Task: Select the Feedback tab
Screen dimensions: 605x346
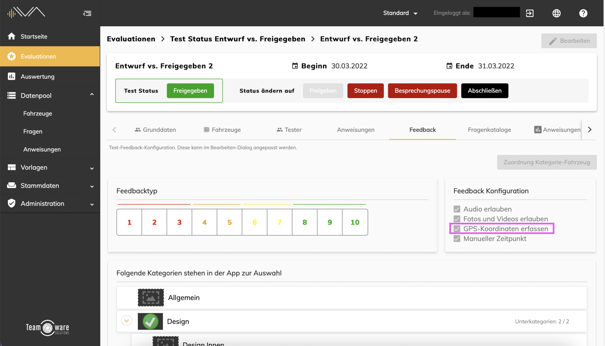Action: coord(422,130)
